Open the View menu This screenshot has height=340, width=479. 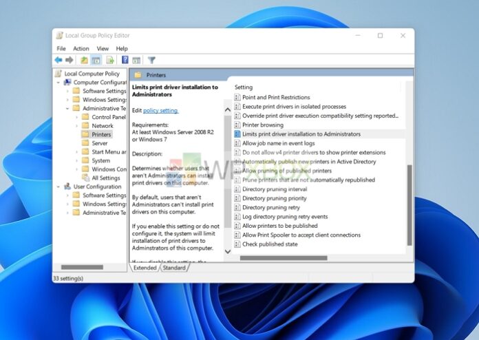(103, 49)
